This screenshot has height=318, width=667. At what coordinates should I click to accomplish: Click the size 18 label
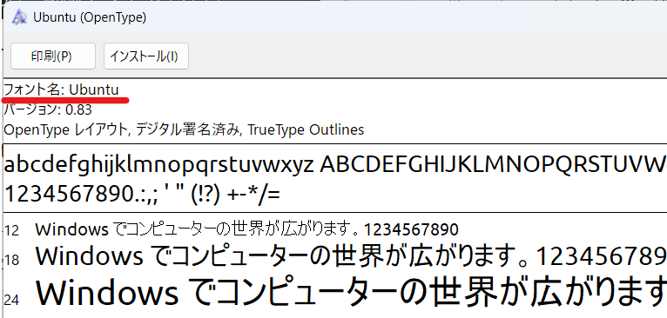click(12, 261)
